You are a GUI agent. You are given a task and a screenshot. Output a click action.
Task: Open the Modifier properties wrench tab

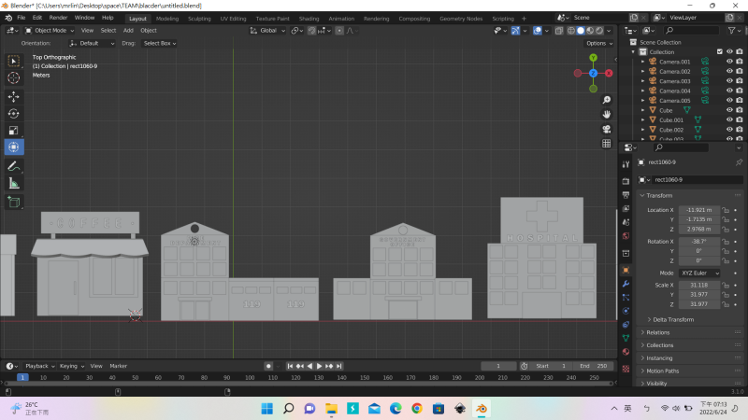pyautogui.click(x=626, y=283)
